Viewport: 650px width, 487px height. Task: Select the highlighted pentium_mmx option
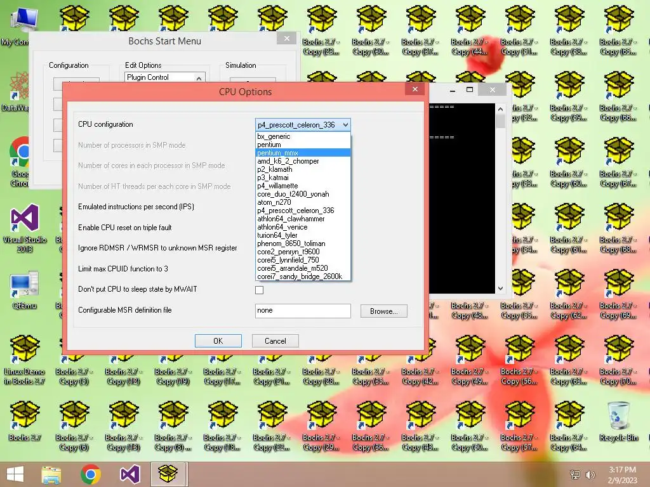(x=303, y=153)
